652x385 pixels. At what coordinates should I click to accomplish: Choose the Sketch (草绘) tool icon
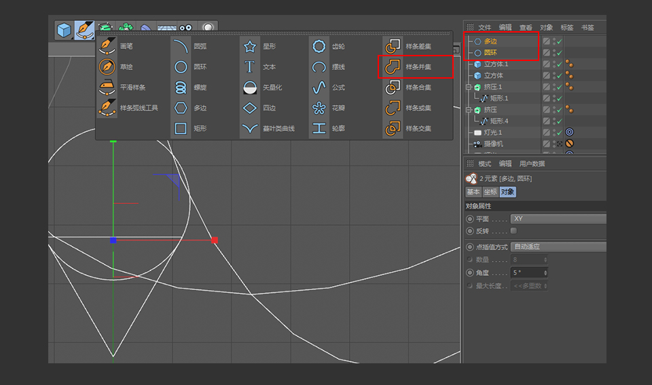107,67
